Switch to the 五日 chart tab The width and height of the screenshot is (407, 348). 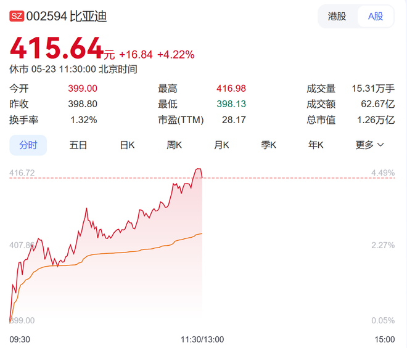pos(78,145)
